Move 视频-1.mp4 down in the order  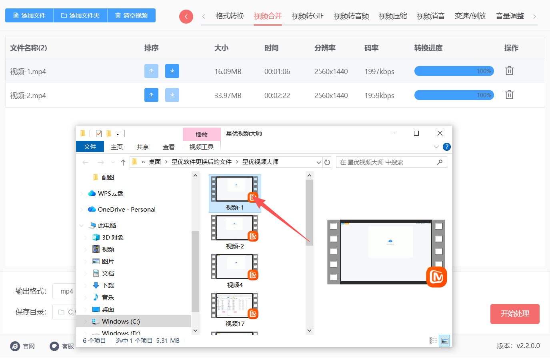click(x=172, y=71)
